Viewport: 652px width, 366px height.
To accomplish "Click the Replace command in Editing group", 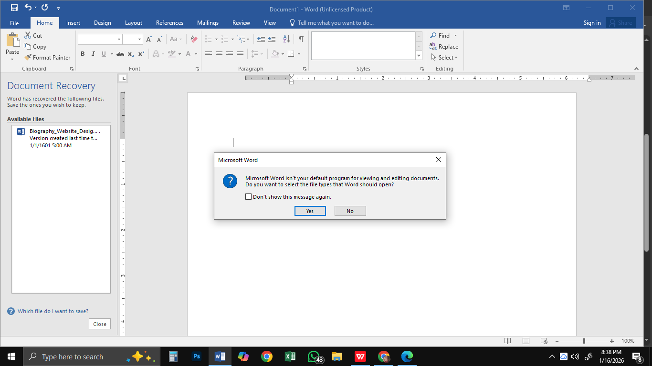I will tap(444, 47).
